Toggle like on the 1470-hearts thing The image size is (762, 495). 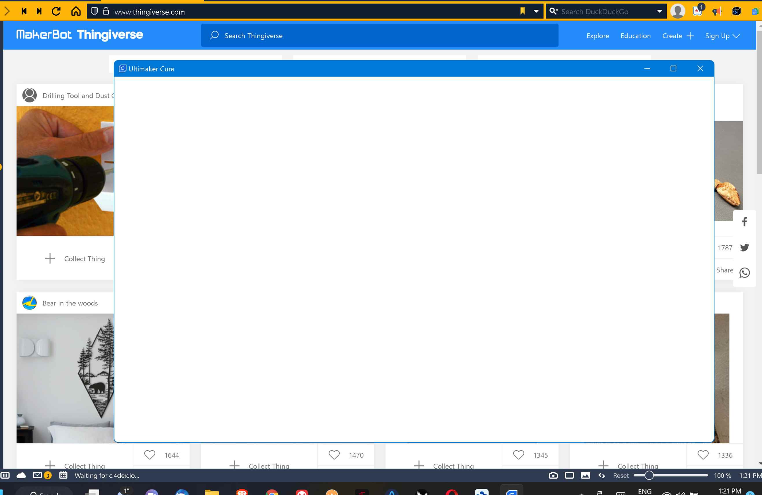(334, 455)
